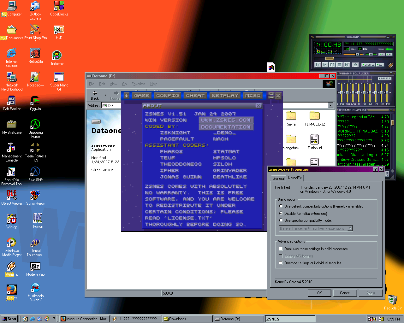Select the Super Mario 64 shortcut
The image size is (404, 323).
[59, 82]
